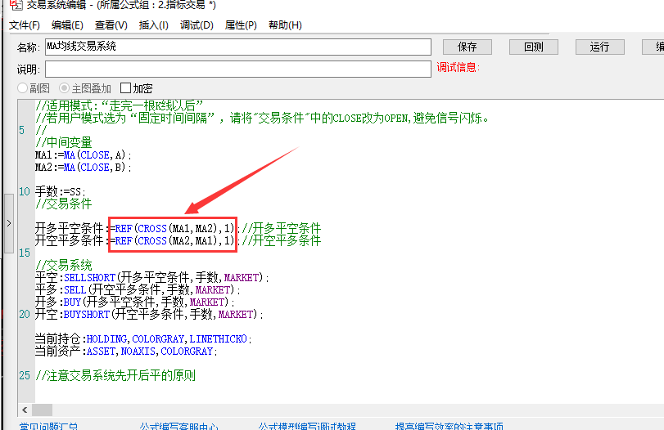This screenshot has height=430, width=664.
Task: Click the 回测 backtest button
Action: click(x=533, y=47)
